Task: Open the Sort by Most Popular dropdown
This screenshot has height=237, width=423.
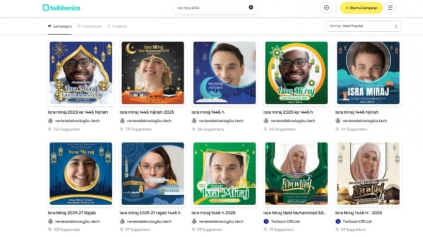Action: [363, 26]
